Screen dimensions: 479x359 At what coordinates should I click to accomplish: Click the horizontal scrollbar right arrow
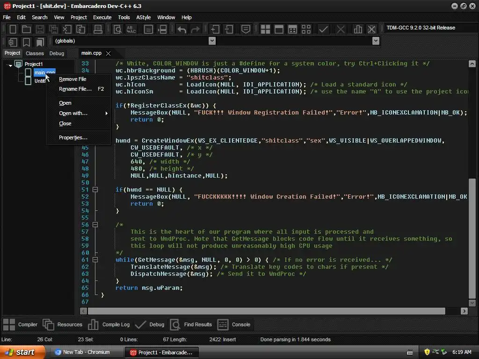(464, 311)
